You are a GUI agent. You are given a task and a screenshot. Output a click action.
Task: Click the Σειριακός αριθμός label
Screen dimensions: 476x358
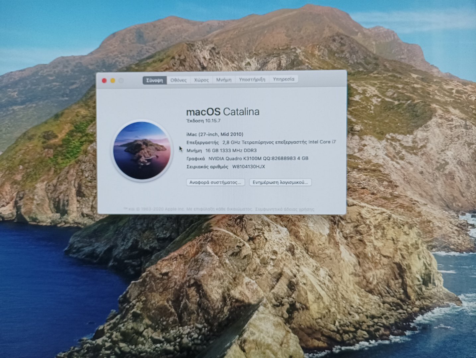click(x=207, y=167)
